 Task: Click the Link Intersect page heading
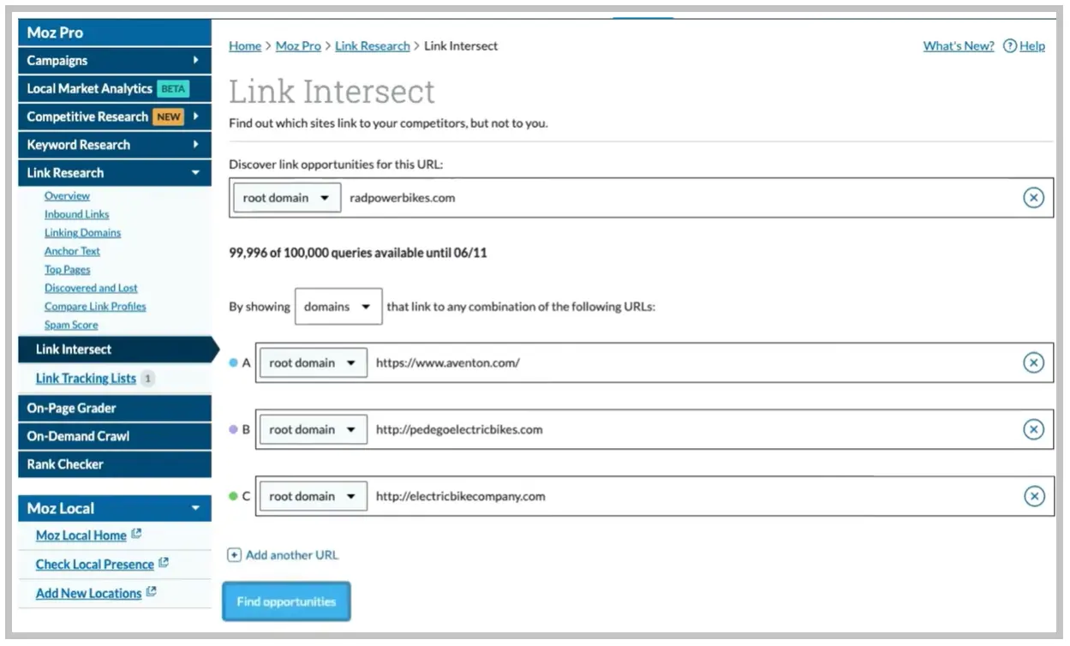pyautogui.click(x=332, y=92)
